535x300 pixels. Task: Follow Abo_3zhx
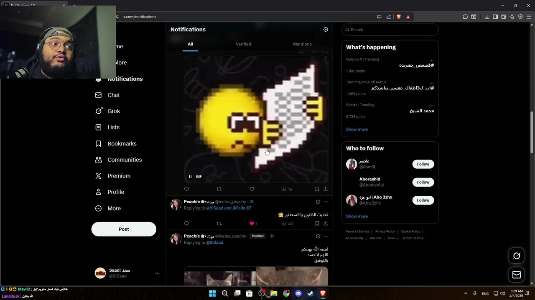(x=423, y=200)
